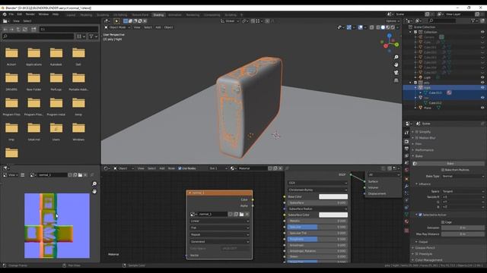The width and height of the screenshot is (487, 273).
Task: Open the Modifiers wrench properties tab
Action: pos(406,186)
